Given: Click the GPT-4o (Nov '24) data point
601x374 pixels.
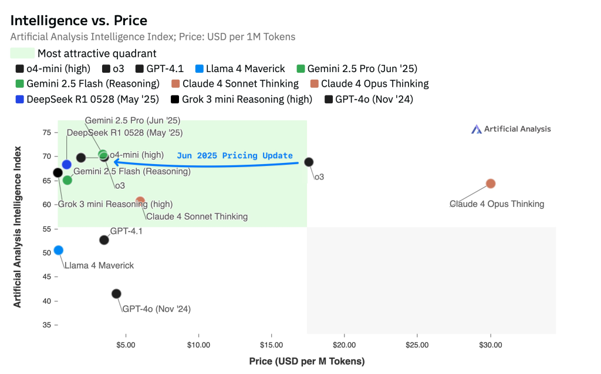Looking at the screenshot, I should [116, 294].
